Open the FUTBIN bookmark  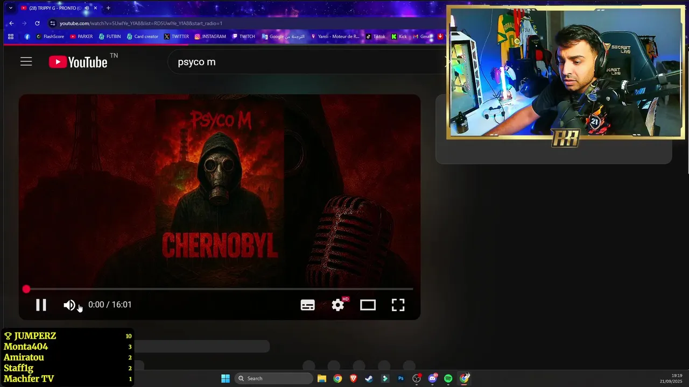(110, 37)
